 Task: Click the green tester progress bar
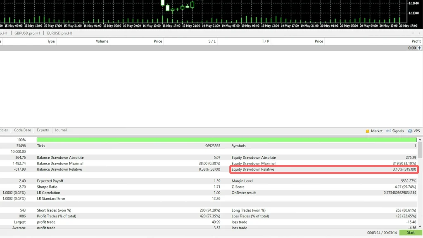[x=226, y=140]
